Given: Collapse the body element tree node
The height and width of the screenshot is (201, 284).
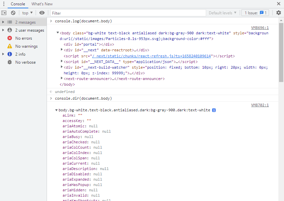Looking at the screenshot, I should (x=58, y=33).
